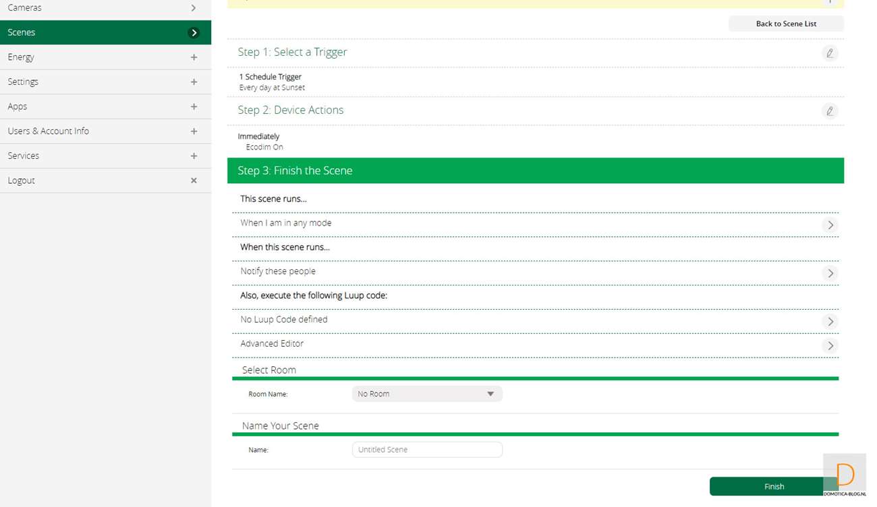877x507 pixels.
Task: Open the Room Name dropdown
Action: 427,394
